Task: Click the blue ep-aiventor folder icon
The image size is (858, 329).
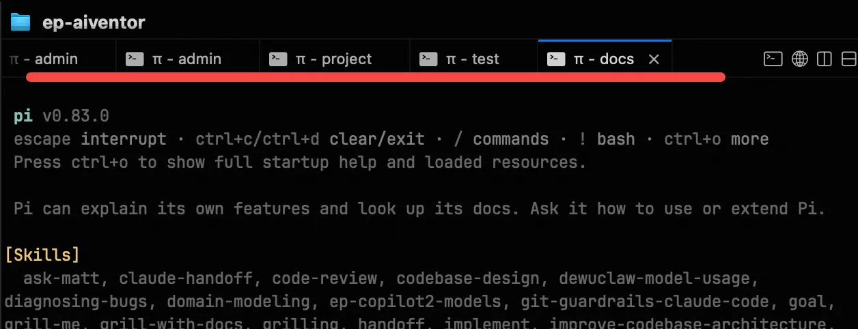Action: pyautogui.click(x=20, y=22)
